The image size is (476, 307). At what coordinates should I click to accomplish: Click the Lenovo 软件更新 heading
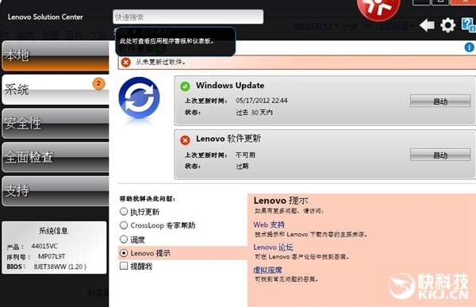(228, 139)
